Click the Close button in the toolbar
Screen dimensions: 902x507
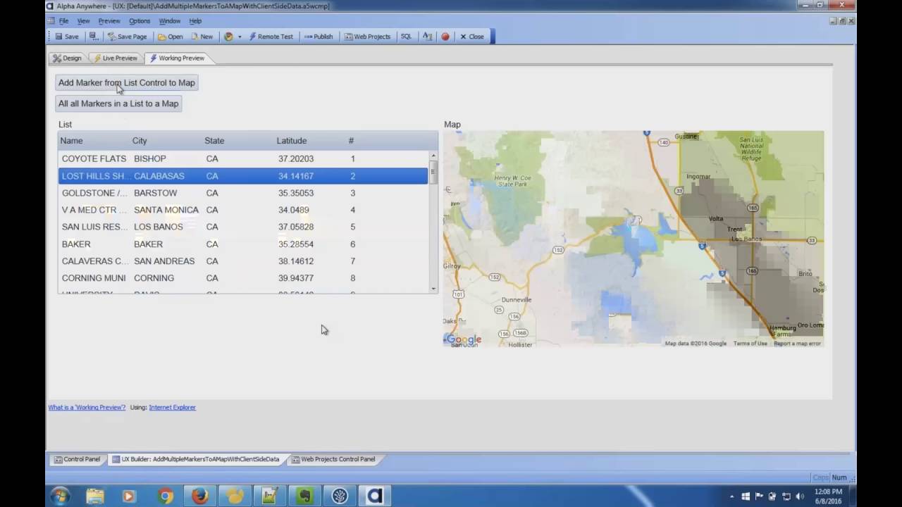(471, 37)
